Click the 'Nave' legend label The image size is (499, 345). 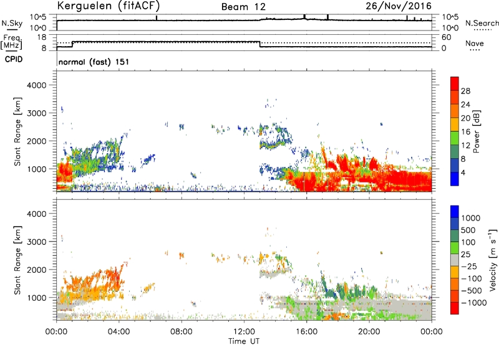[475, 44]
